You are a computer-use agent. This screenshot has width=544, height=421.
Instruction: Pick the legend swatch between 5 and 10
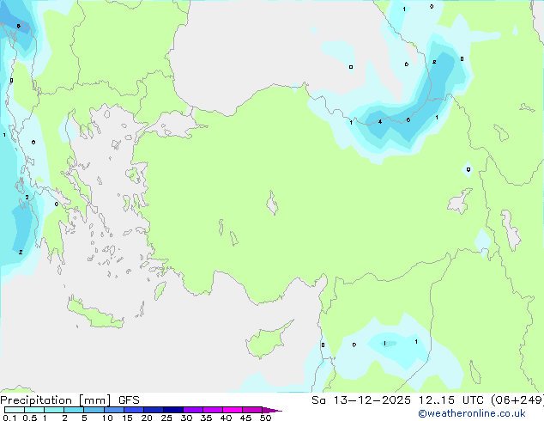click(94, 410)
